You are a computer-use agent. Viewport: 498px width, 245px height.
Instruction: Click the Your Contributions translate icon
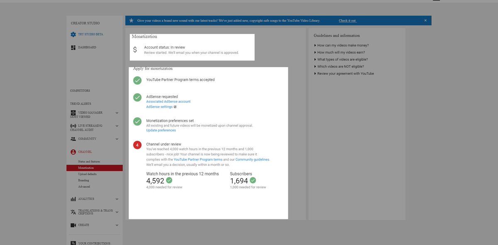(x=73, y=243)
